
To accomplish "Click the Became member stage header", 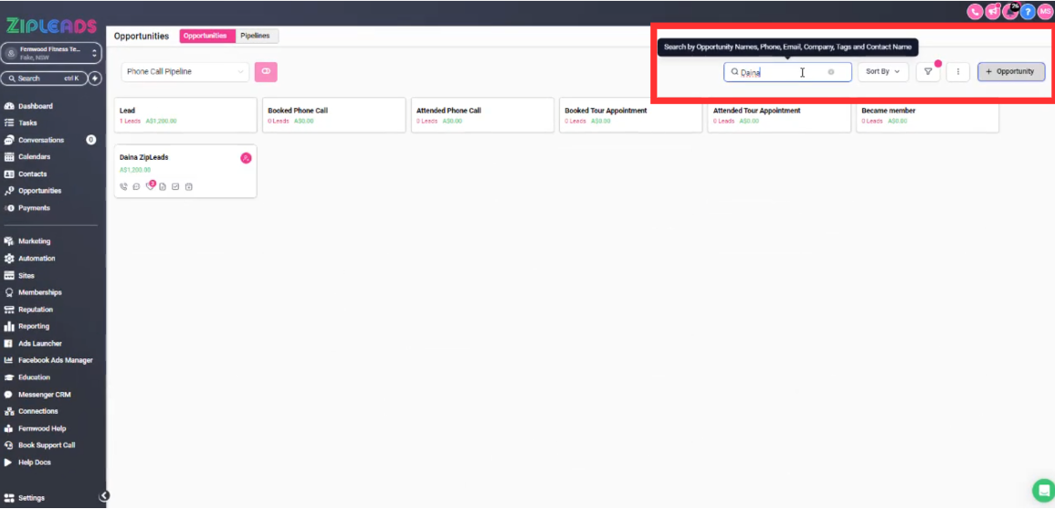I will point(927,115).
